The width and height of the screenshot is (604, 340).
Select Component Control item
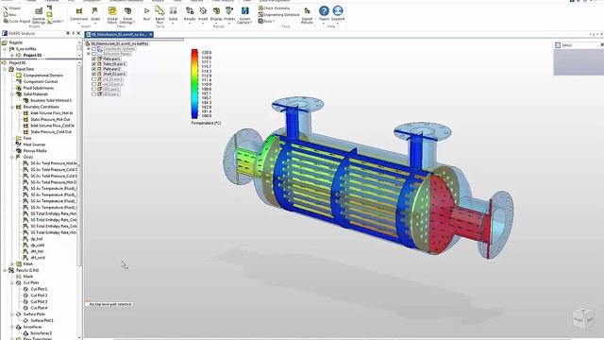click(37, 82)
